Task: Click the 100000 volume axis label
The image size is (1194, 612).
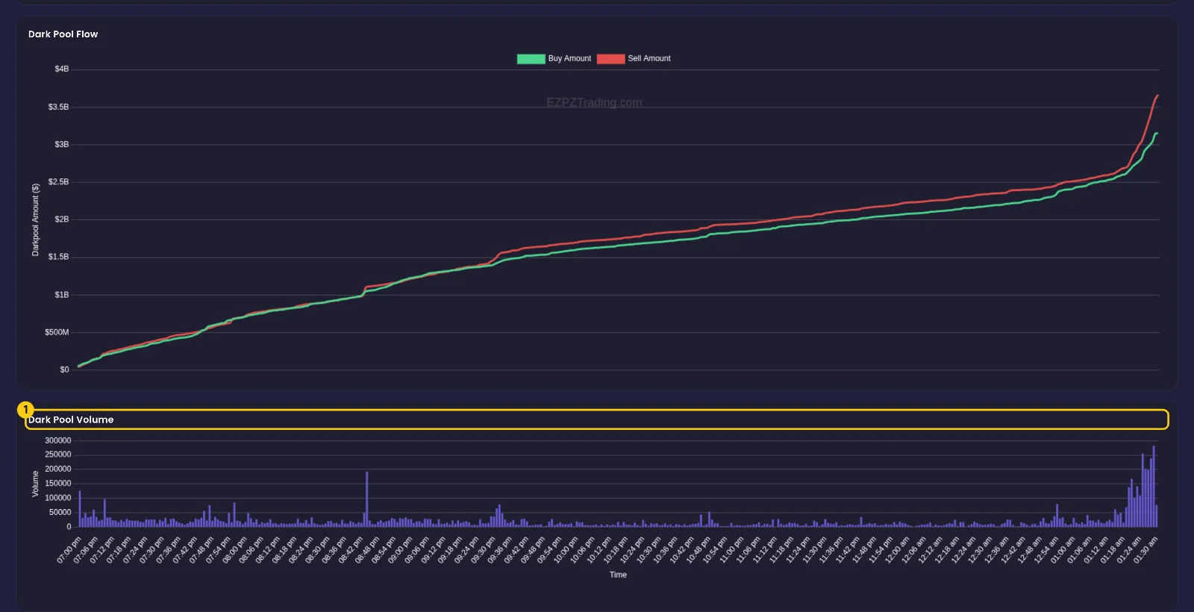Action: pos(58,498)
